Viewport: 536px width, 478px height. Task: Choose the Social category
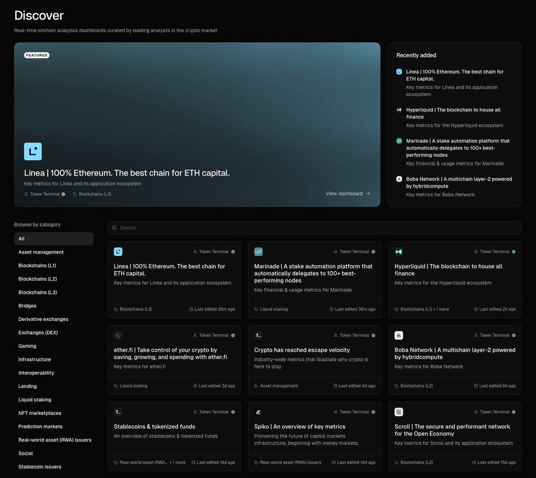pos(54,453)
